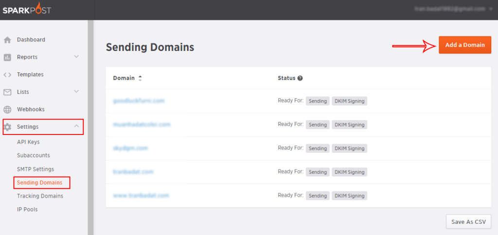Collapse the Settings section chevron

[x=76, y=126]
